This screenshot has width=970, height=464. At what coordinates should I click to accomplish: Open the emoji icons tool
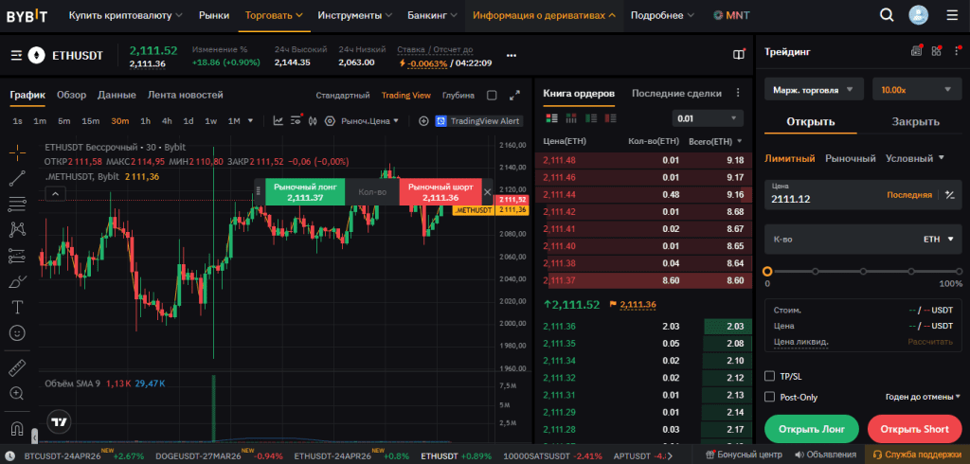point(17,332)
